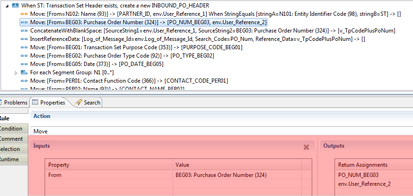Close the Inputs section with the X icon
Image resolution: width=413 pixels, height=196 pixels.
[x=306, y=147]
